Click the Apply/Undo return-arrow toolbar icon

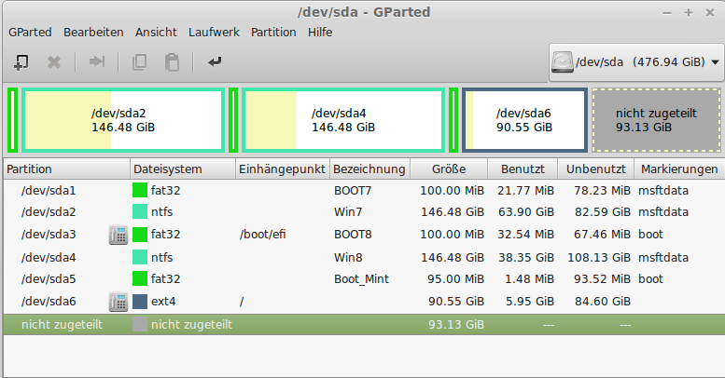click(x=215, y=61)
